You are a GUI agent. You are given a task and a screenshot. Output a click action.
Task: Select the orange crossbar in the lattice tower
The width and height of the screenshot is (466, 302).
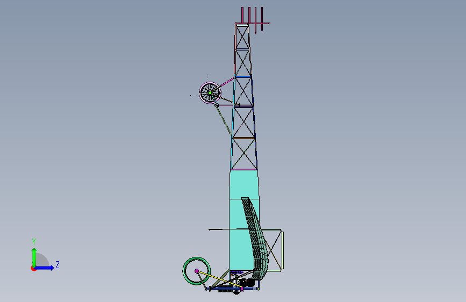243,138
